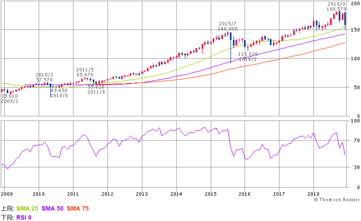Click the 2013 x-axis year label
Screen dimensions: 361x221
point(142,194)
